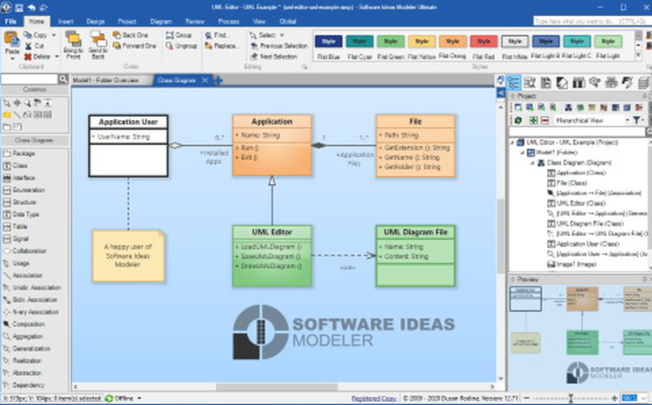This screenshot has width=652, height=405.
Task: Click Previous Selection in the Editing group
Action: 278,46
